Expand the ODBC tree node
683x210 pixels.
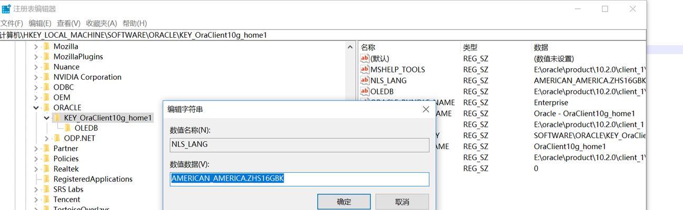36,87
